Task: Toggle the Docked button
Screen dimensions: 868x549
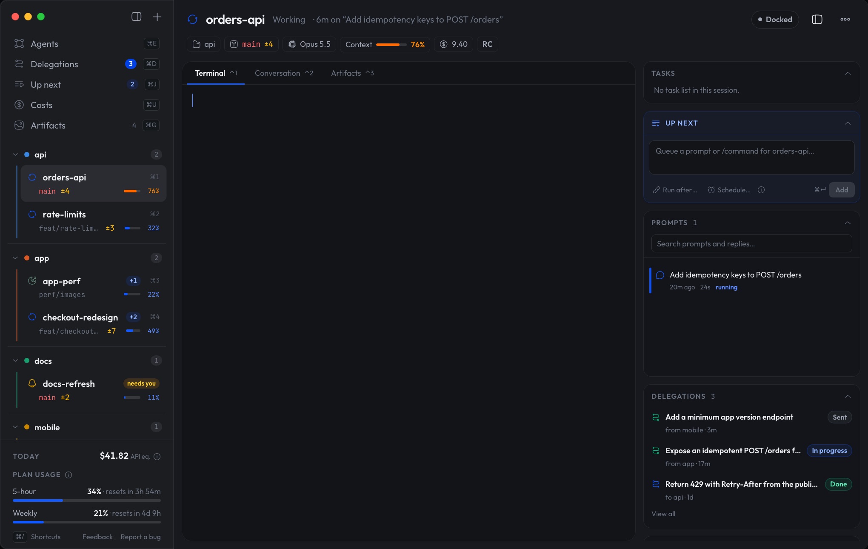Action: (x=775, y=20)
